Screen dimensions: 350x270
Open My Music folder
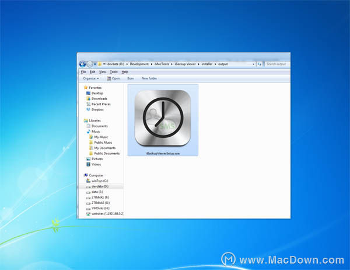(101, 137)
